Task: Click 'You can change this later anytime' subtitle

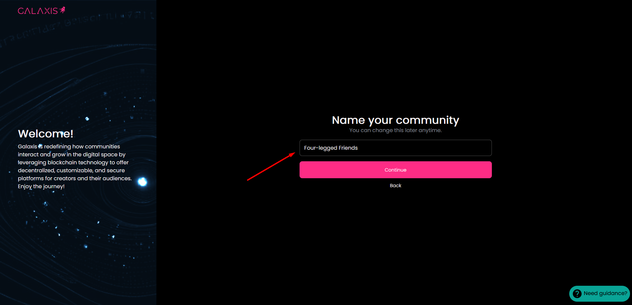Action: point(395,130)
